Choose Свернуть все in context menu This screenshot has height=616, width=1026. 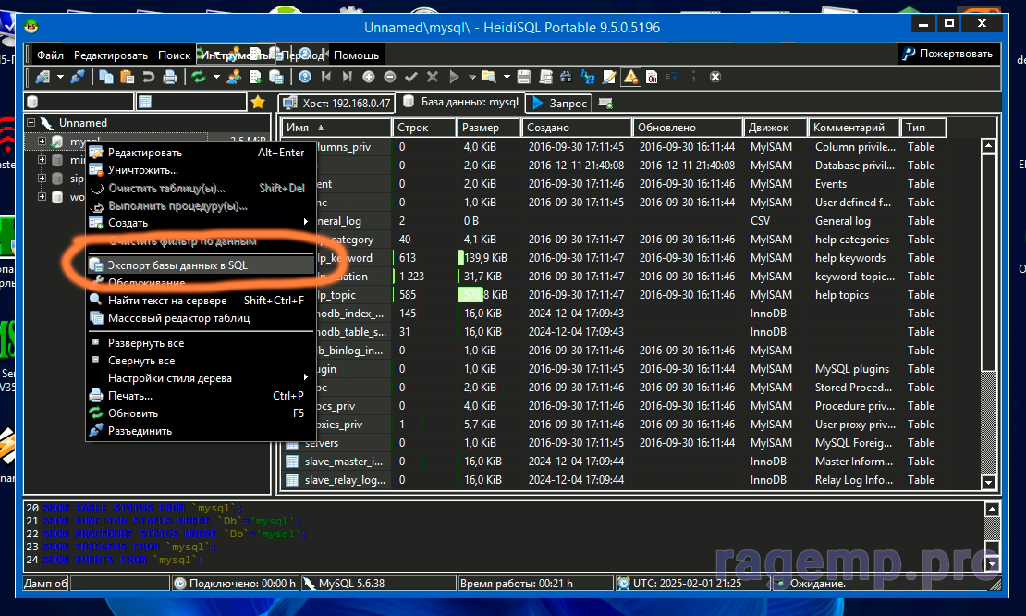pos(201,361)
